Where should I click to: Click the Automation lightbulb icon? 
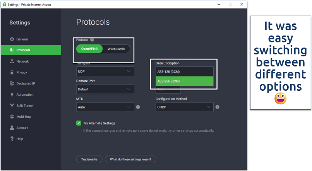coord(12,95)
